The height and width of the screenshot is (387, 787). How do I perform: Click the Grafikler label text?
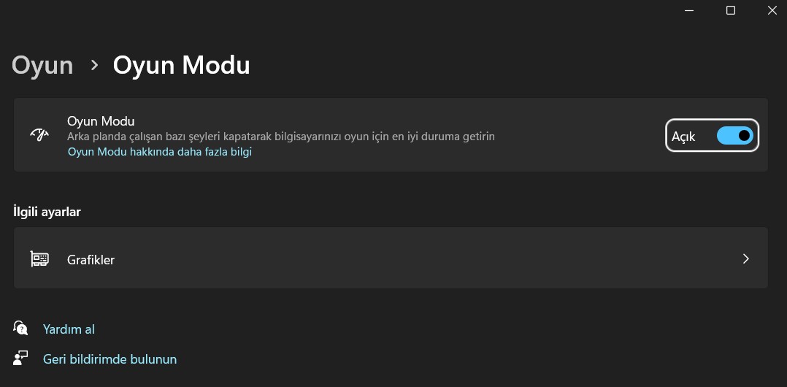point(91,259)
